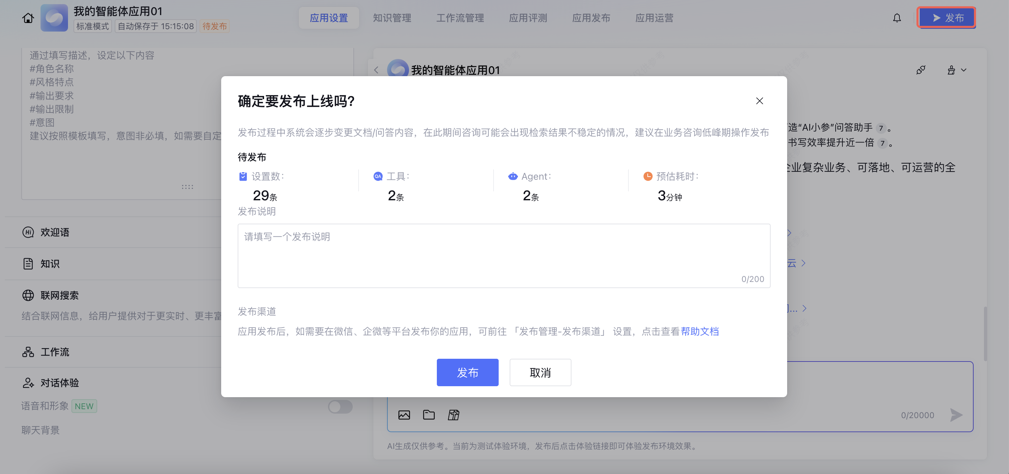Open the 帮助文档 link
Screen dimensions: 1009x474
(x=700, y=331)
